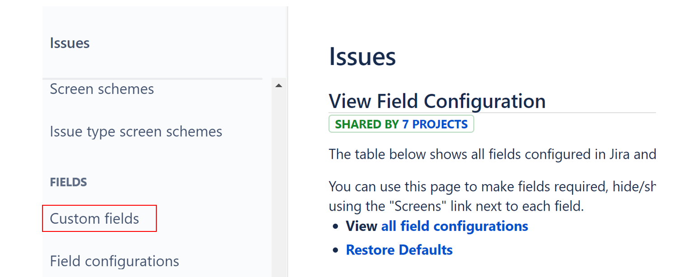Click the SHARED BY projects badge
The image size is (689, 277).
[401, 124]
